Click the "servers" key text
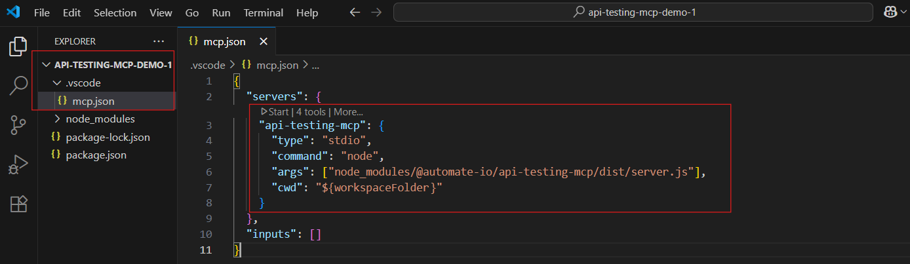 275,97
